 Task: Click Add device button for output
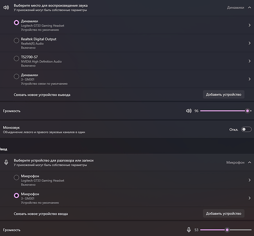click(x=224, y=94)
